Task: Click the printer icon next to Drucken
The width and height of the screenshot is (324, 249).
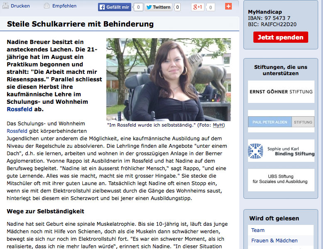Action: tap(5, 6)
